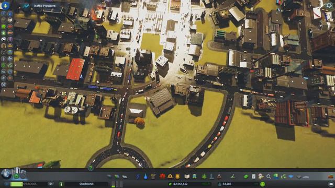This screenshot has height=188, width=335.
Task: Open the Roads build menu
Action: (x=109, y=177)
